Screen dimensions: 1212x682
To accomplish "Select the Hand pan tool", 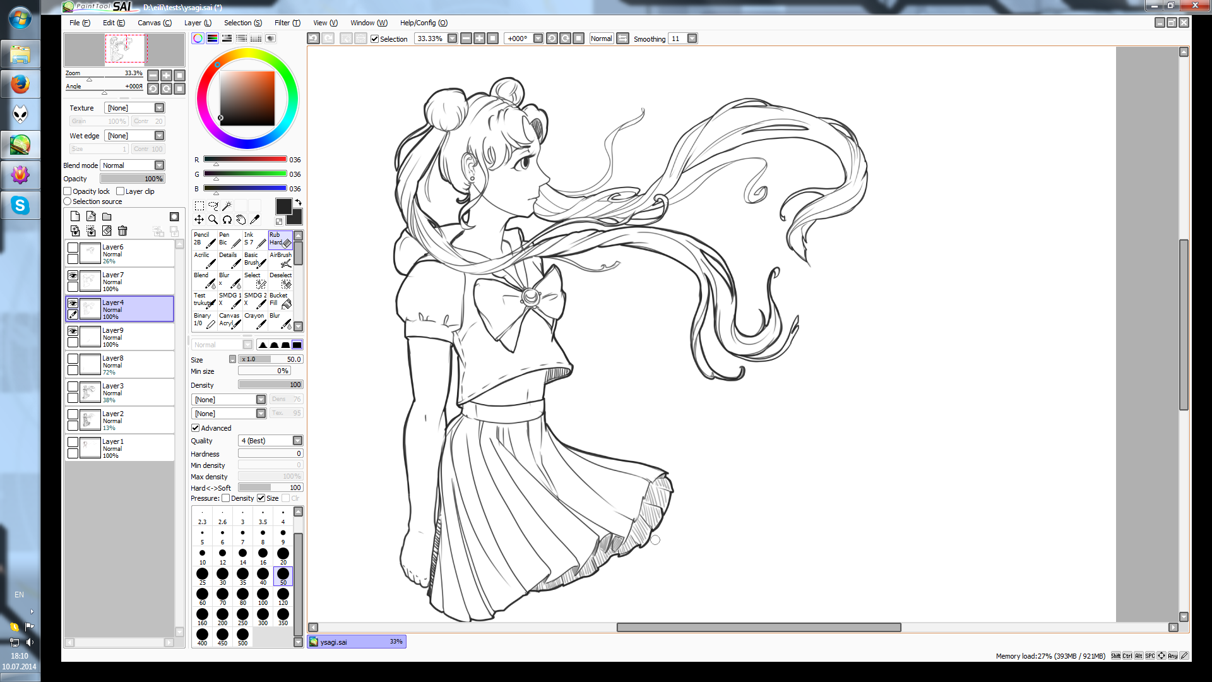I will point(241,220).
